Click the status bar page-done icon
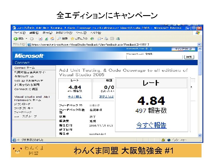This screenshot has width=214, height=160. pyautogui.click(x=14, y=140)
